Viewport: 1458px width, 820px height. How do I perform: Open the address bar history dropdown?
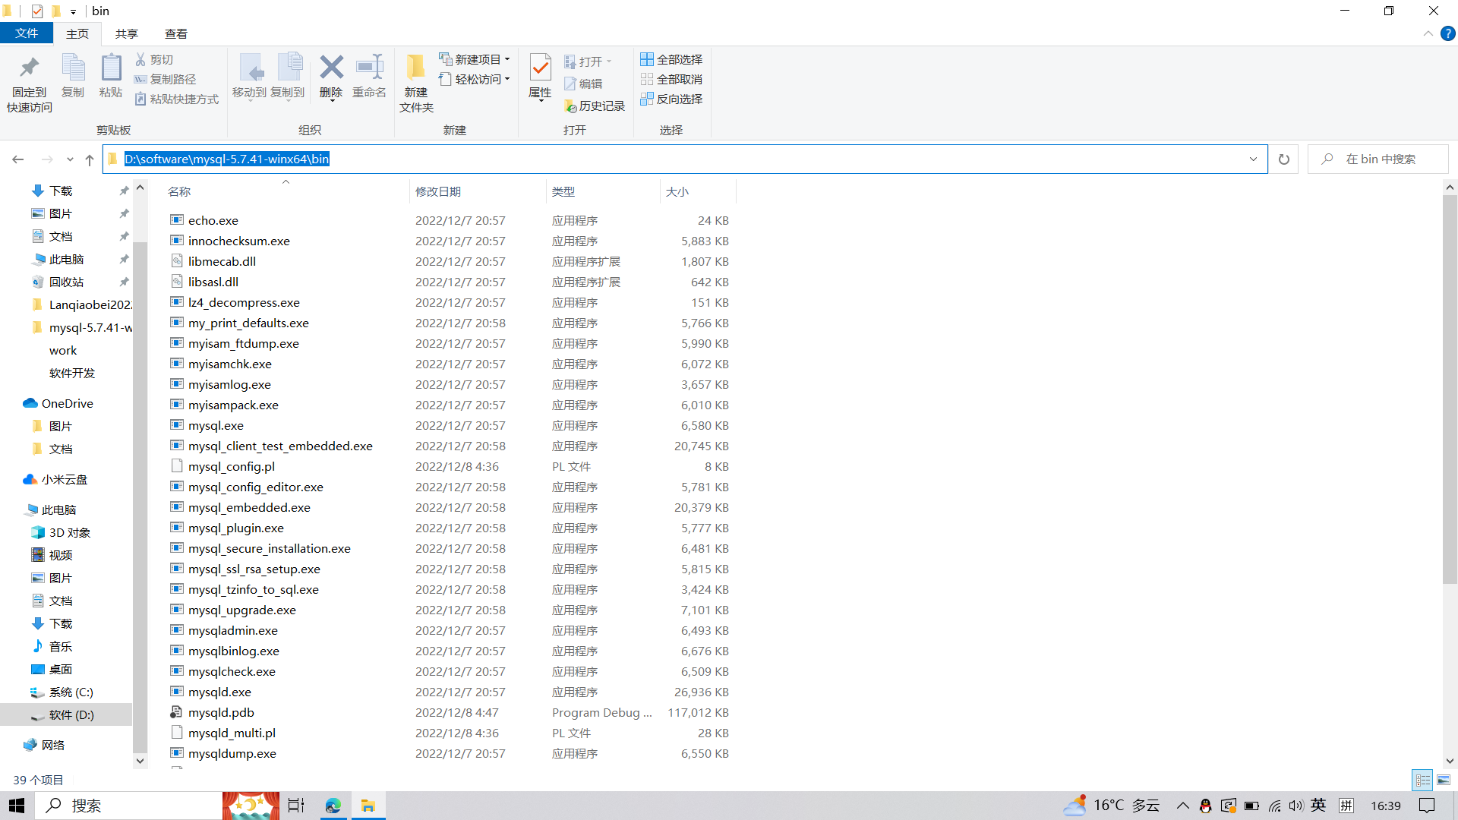pyautogui.click(x=1253, y=159)
